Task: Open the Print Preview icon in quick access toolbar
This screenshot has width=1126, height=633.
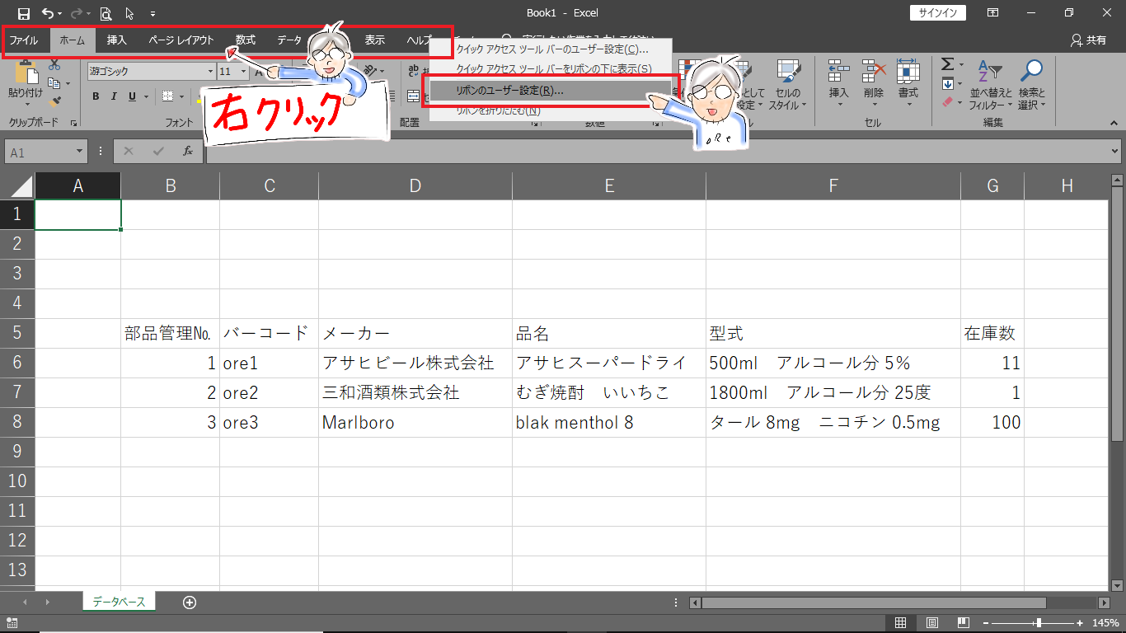Action: click(x=106, y=13)
